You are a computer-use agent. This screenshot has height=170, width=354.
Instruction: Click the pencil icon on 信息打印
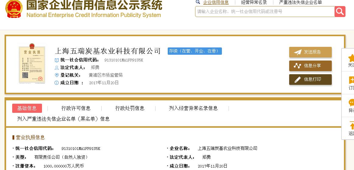(x=298, y=80)
